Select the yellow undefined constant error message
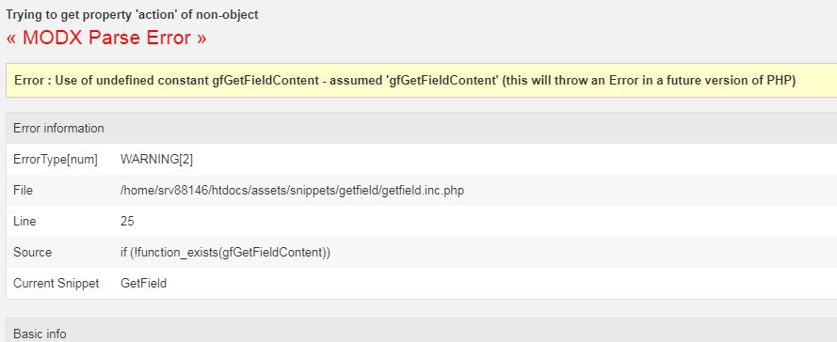Image resolution: width=837 pixels, height=342 pixels. [421, 81]
